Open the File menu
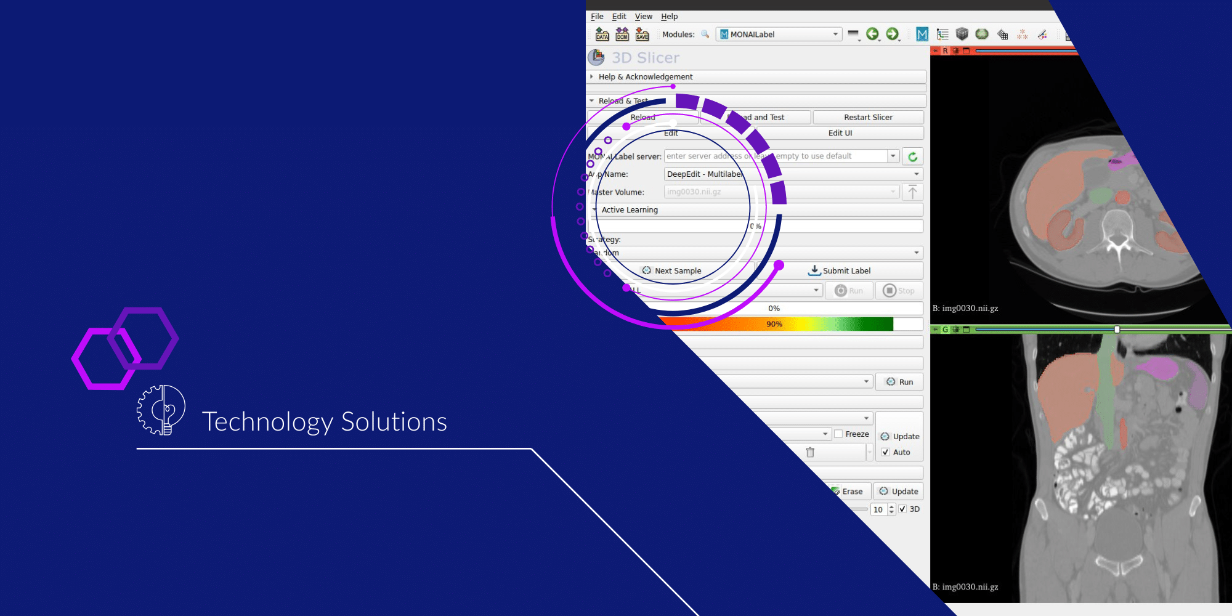The width and height of the screenshot is (1232, 616). (x=597, y=17)
